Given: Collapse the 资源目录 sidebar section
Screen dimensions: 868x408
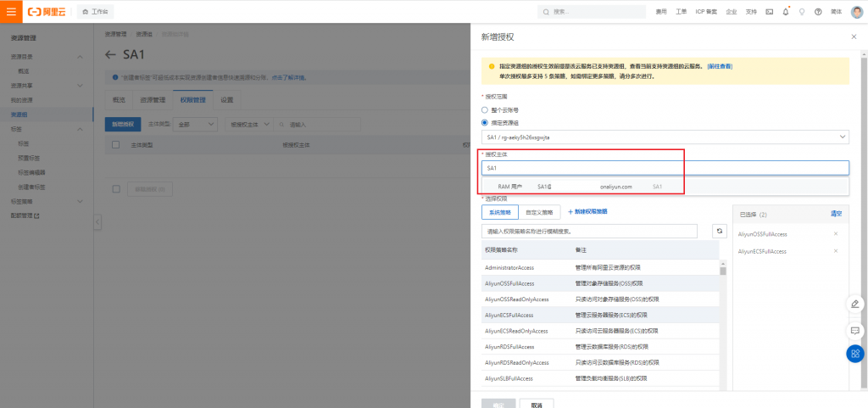Looking at the screenshot, I should click(x=80, y=57).
